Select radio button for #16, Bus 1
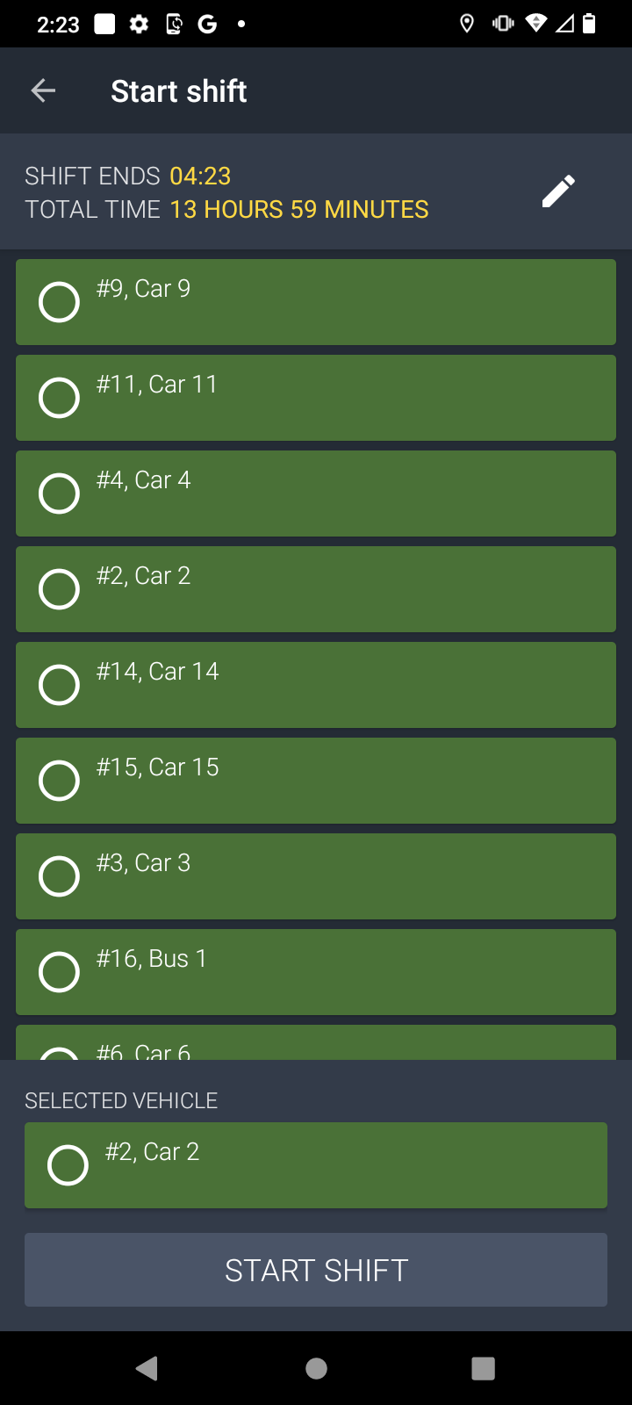This screenshot has height=1405, width=632. point(60,972)
